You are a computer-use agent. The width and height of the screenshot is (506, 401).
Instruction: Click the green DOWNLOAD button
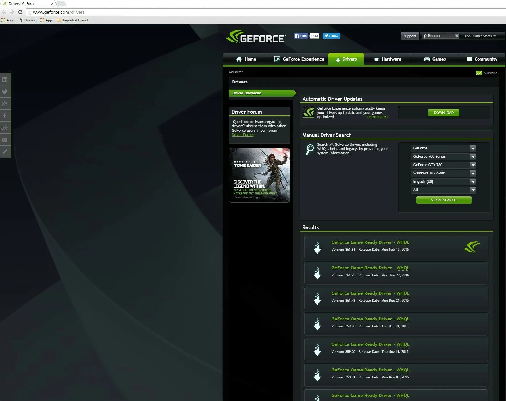click(x=444, y=113)
